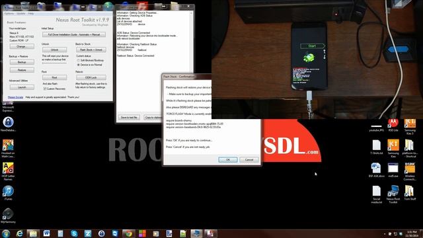The image size is (423, 238).
Task: Click the taskbar clock showing 3:31 PM
Action: click(x=412, y=233)
